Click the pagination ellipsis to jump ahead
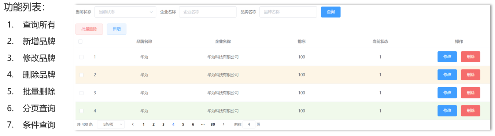The image size is (495, 136). point(203,125)
